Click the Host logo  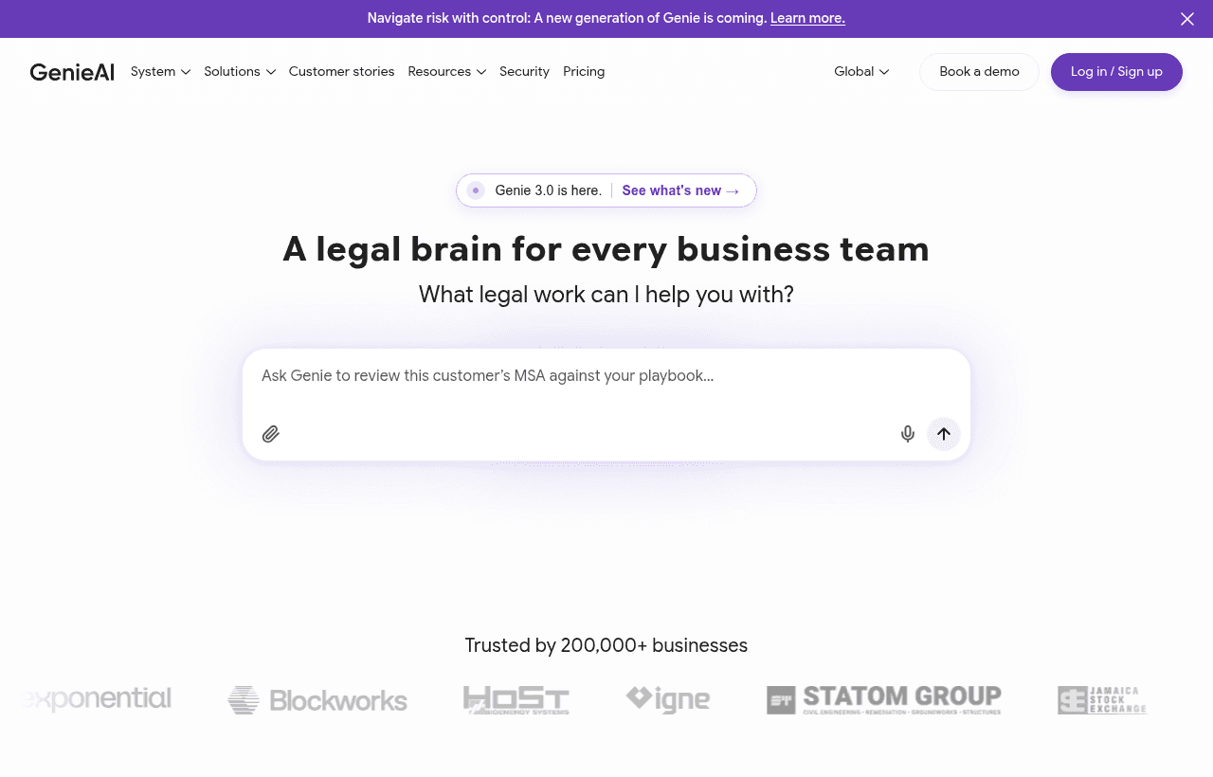(516, 700)
